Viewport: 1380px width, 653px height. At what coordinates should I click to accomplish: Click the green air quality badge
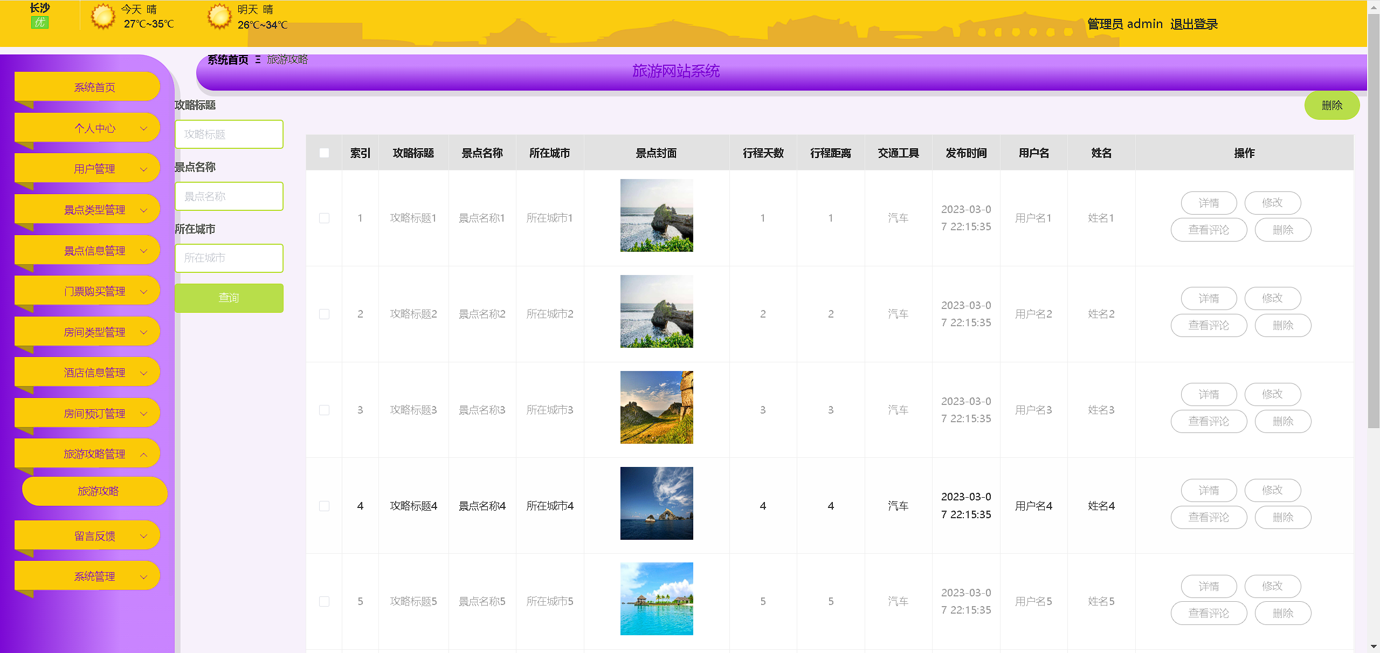(x=40, y=23)
